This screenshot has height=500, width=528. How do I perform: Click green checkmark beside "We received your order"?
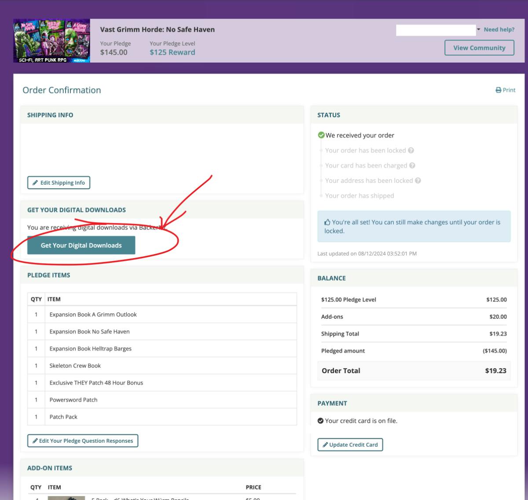tap(321, 135)
